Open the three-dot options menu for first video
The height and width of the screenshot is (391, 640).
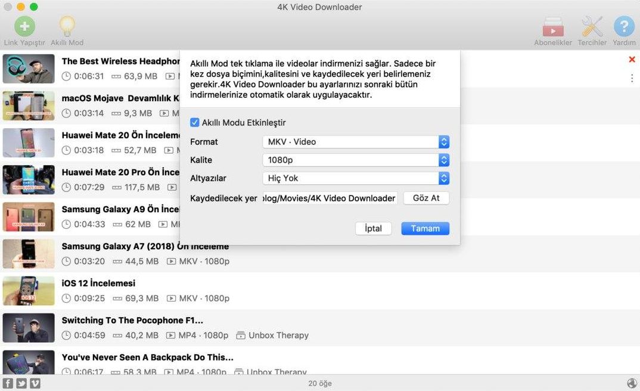click(x=632, y=78)
